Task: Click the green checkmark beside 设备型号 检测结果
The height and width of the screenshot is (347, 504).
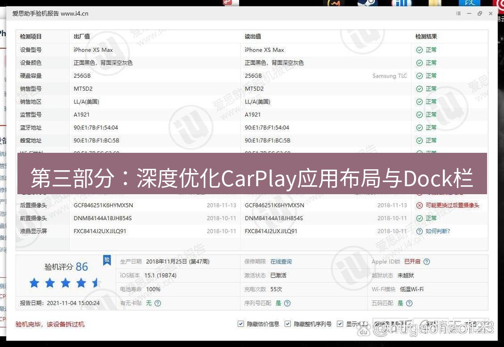Action: (419, 49)
